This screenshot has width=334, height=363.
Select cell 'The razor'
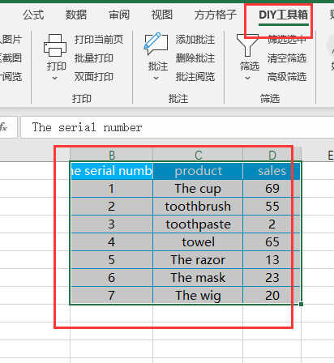198,260
